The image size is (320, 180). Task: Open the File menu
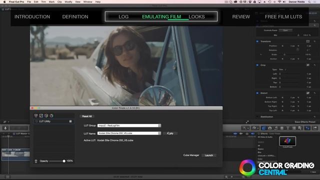tap(29, 2)
